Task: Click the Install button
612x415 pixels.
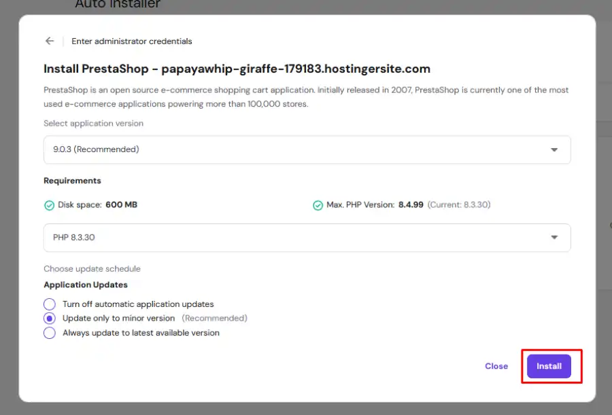Action: pos(549,366)
